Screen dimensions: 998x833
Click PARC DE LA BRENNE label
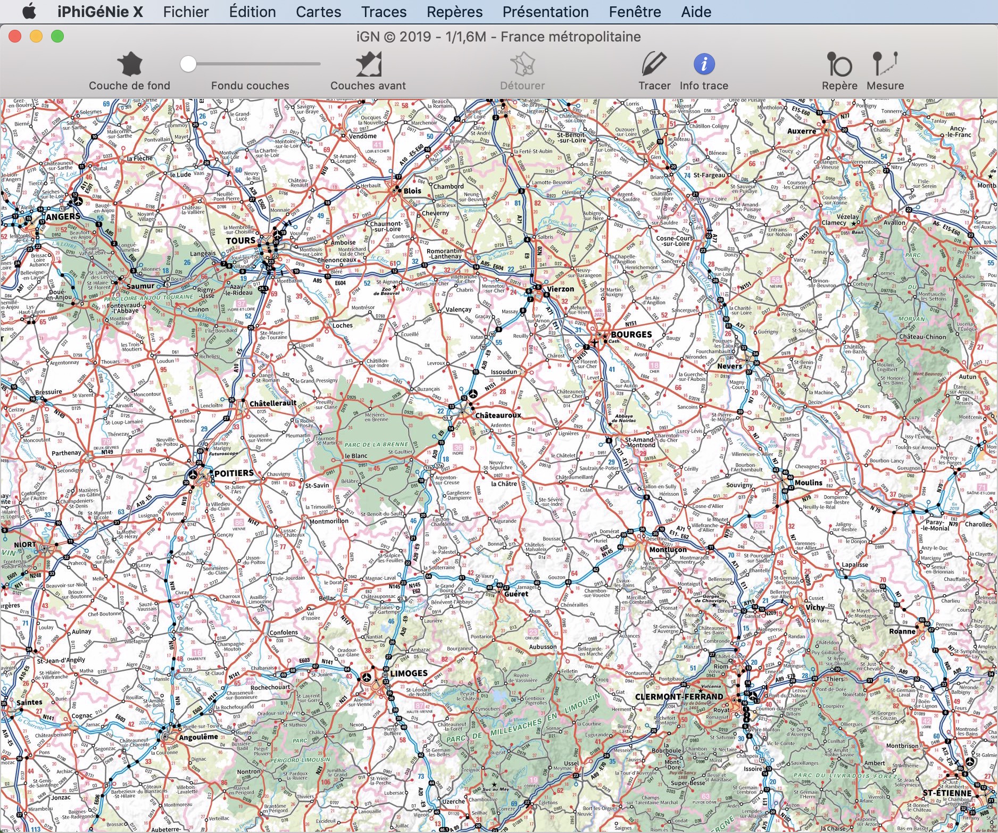(376, 444)
